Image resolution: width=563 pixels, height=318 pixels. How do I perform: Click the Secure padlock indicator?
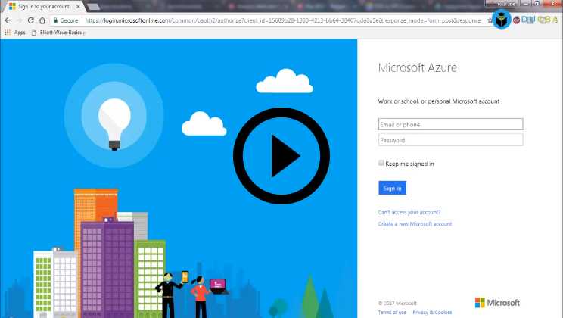pos(67,20)
